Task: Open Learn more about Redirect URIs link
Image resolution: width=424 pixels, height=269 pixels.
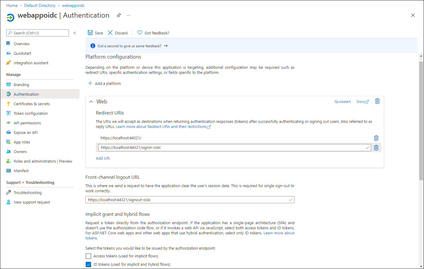Action: click(163, 126)
